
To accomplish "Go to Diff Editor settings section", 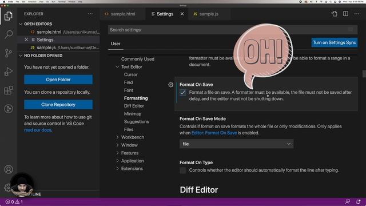I will tap(134, 106).
